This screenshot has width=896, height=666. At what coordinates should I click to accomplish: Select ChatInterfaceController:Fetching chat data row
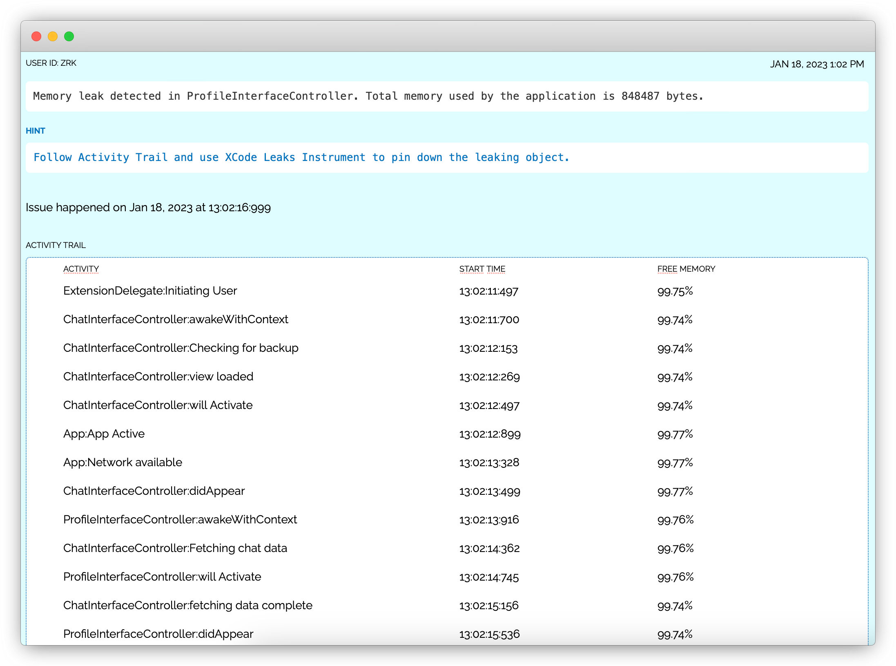point(175,548)
